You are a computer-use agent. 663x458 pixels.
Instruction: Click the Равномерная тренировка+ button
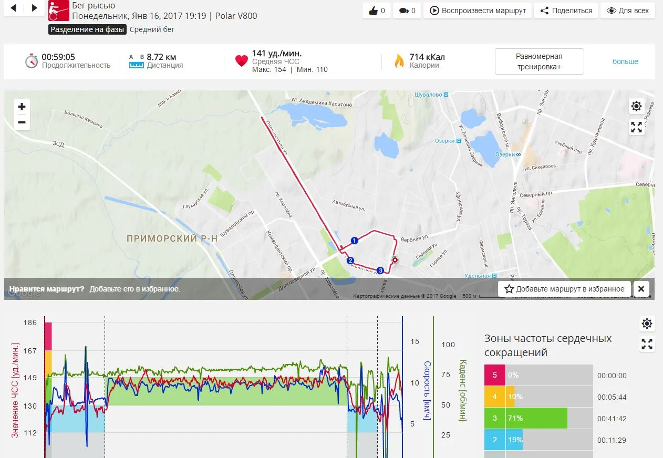pyautogui.click(x=539, y=61)
